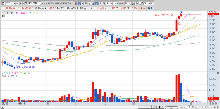The height and width of the screenshot is (109, 220).
Task: Click the 매도 sell button
Action: (x=150, y=9)
